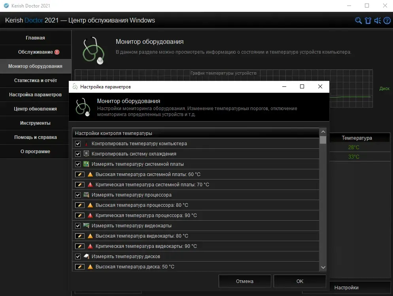The height and width of the screenshot is (296, 393).
Task: Maximize the Настройка параметров dialog
Action: [302, 86]
